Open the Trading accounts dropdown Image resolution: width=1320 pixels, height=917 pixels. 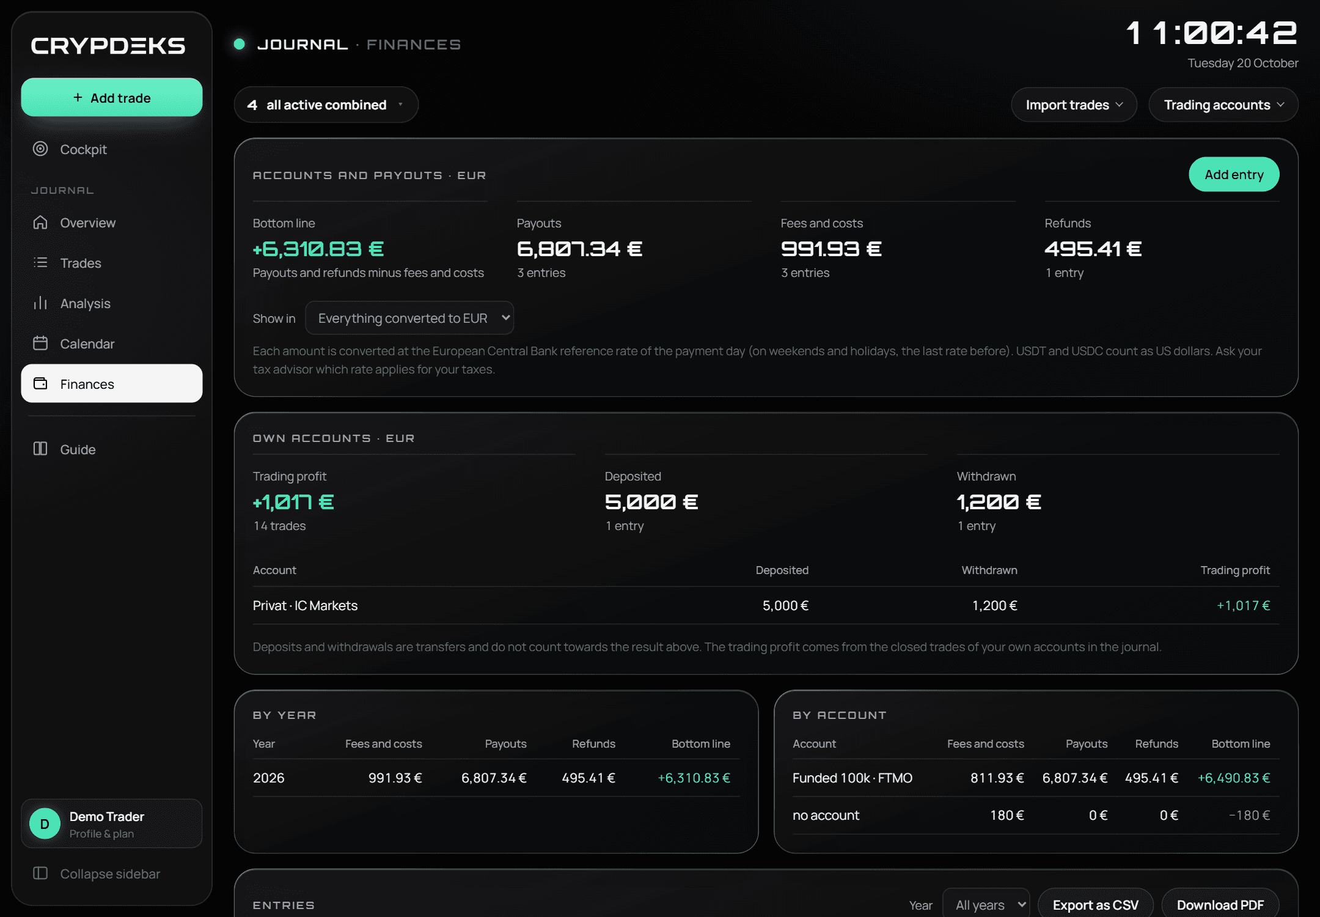[x=1223, y=105]
